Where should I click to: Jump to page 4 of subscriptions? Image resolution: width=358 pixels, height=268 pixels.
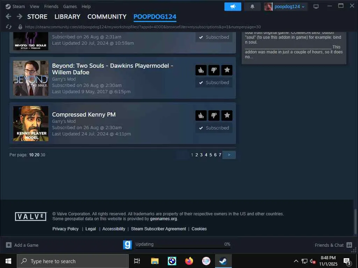[x=206, y=155]
